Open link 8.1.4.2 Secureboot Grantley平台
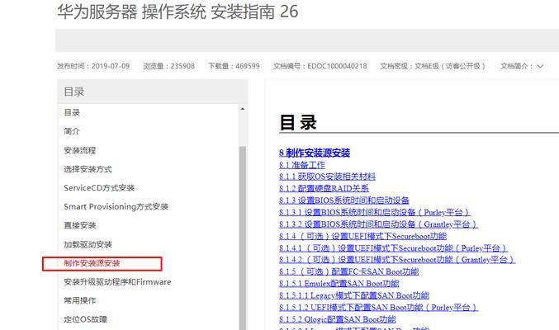Image resolution: width=559 pixels, height=330 pixels. 397,259
